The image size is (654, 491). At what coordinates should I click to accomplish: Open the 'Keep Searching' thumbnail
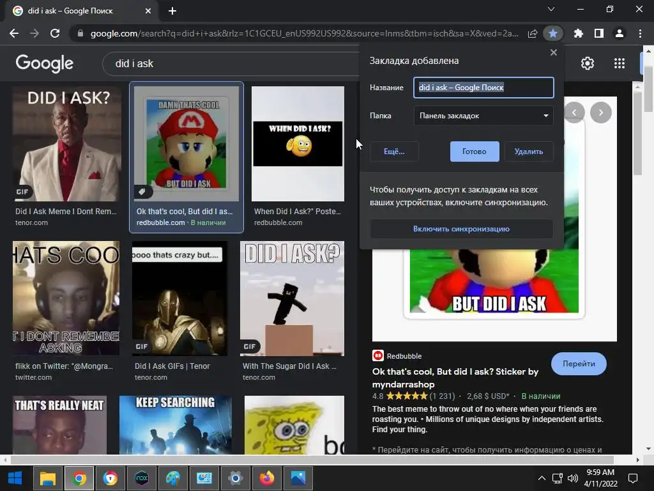click(x=176, y=425)
